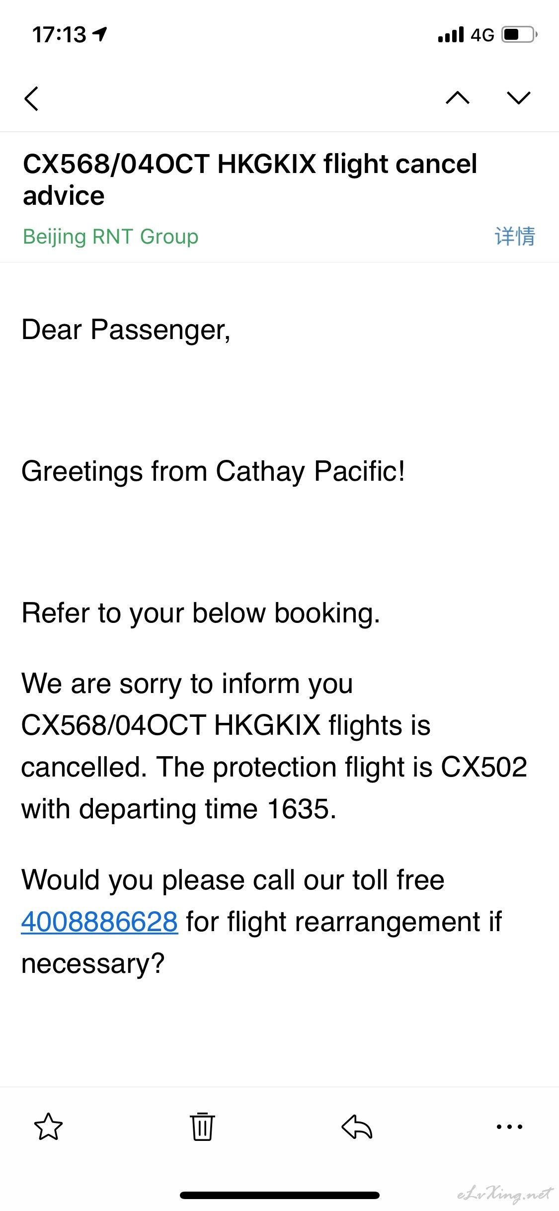Tap sender name Beijing RNT Group
Image resolution: width=559 pixels, height=1211 pixels.
click(x=110, y=237)
